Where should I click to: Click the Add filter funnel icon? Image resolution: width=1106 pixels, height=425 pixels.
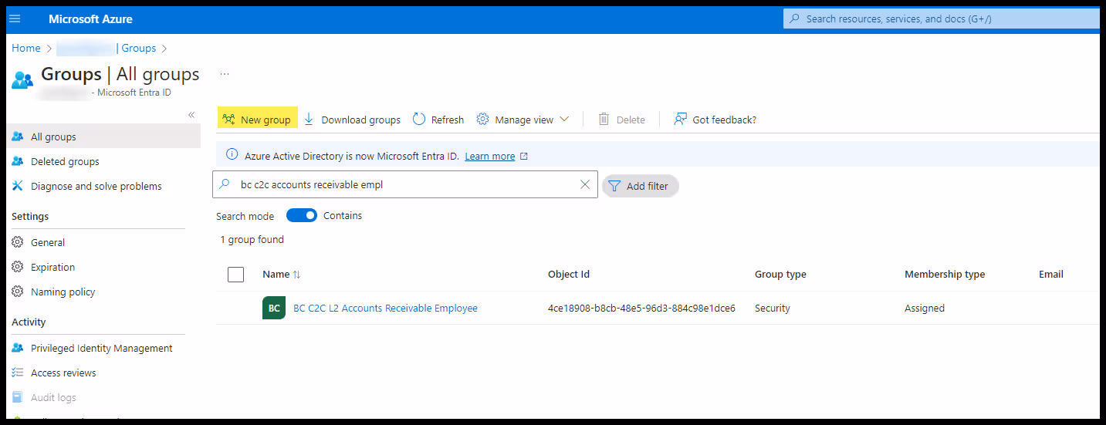(614, 186)
